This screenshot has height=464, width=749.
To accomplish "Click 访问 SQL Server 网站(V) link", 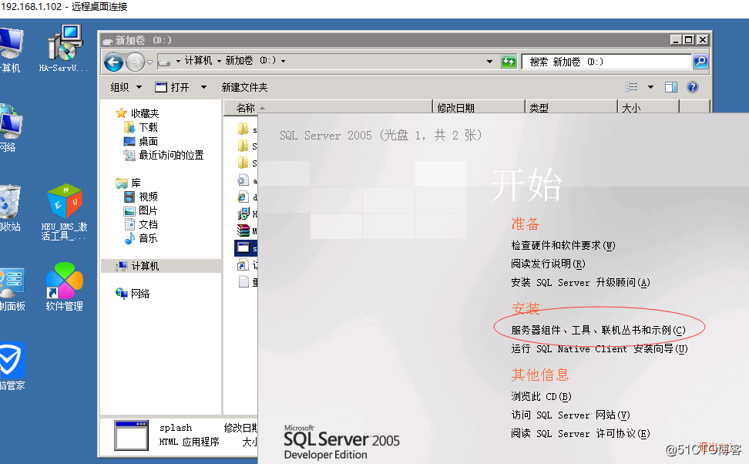I will tap(570, 415).
